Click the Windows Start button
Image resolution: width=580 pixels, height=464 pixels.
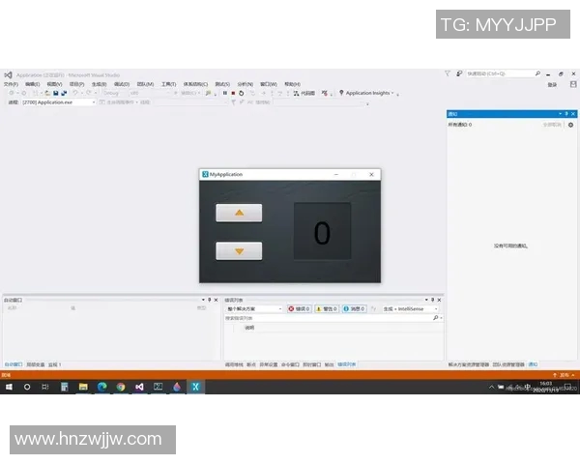[9, 387]
